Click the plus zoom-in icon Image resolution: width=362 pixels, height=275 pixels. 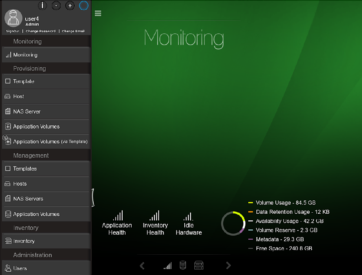coord(70,6)
